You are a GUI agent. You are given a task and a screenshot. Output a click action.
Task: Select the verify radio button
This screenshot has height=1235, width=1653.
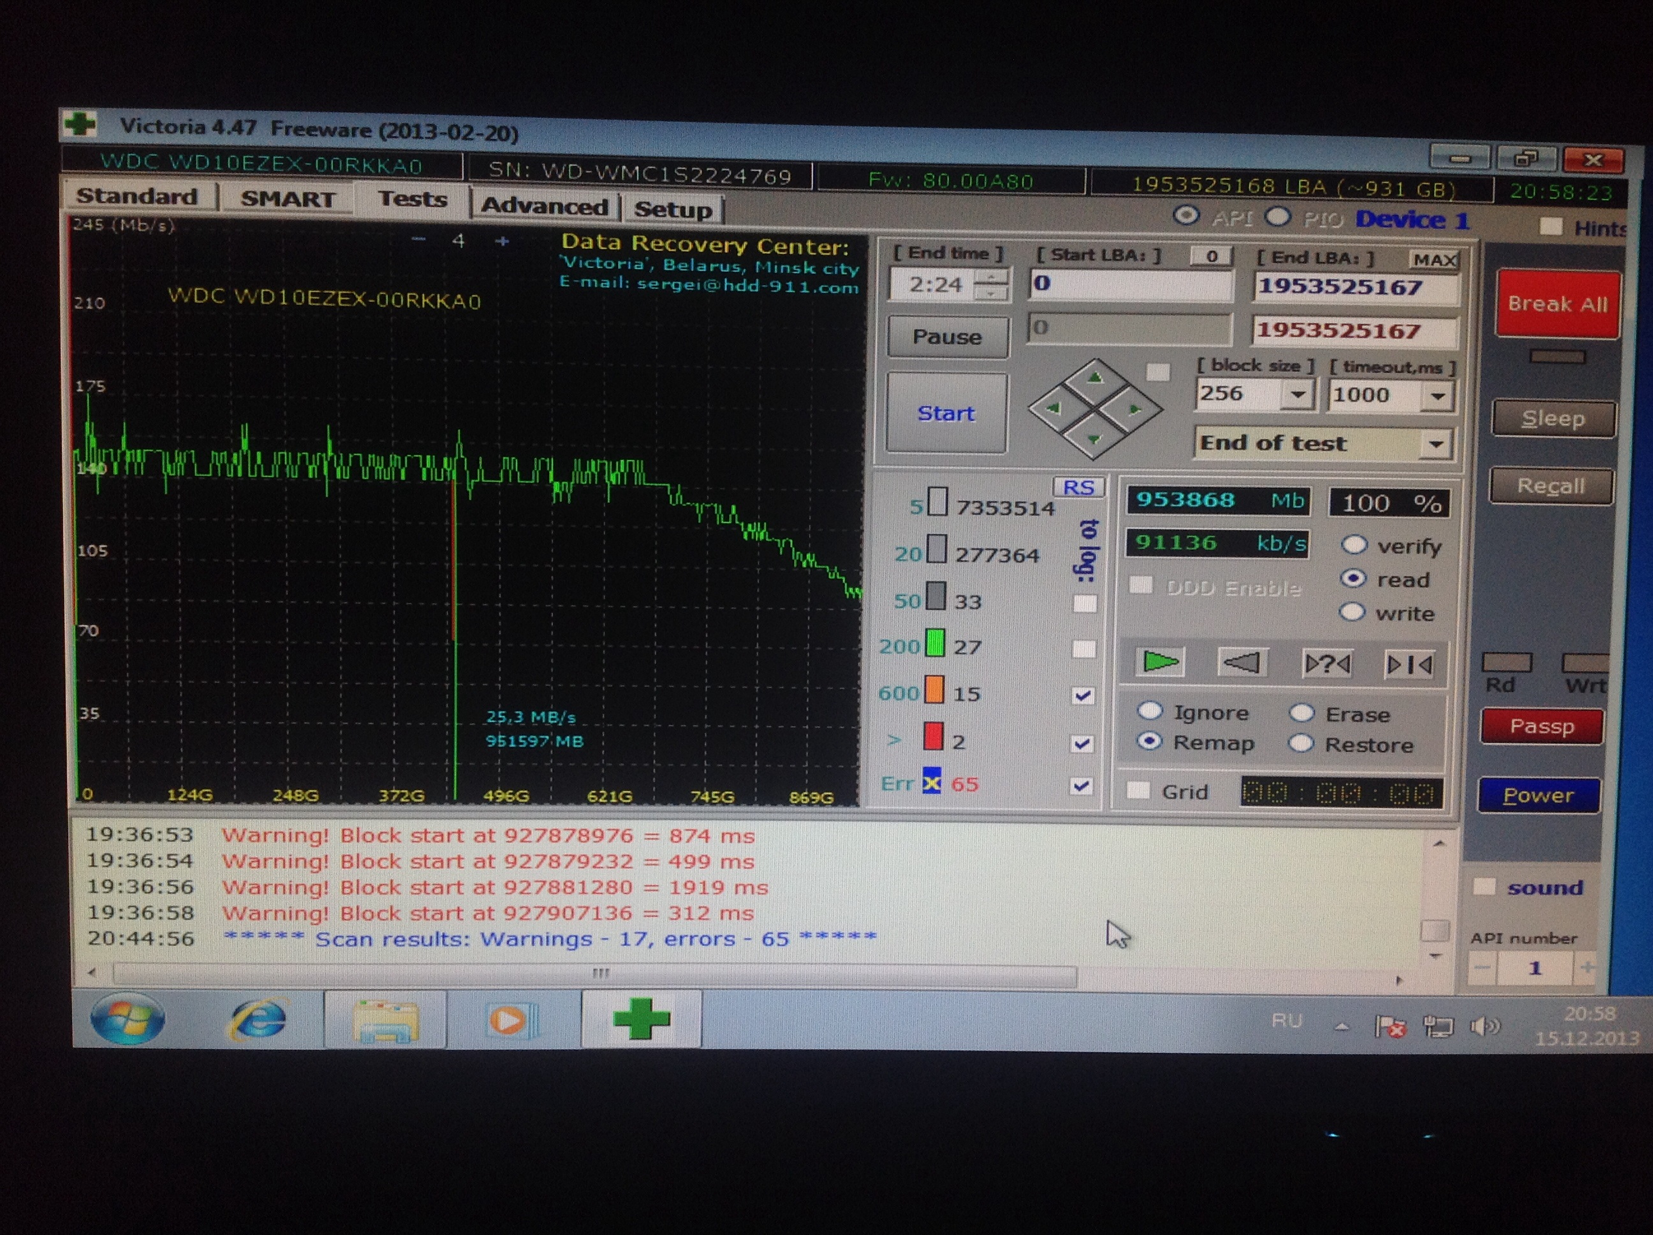(1354, 545)
